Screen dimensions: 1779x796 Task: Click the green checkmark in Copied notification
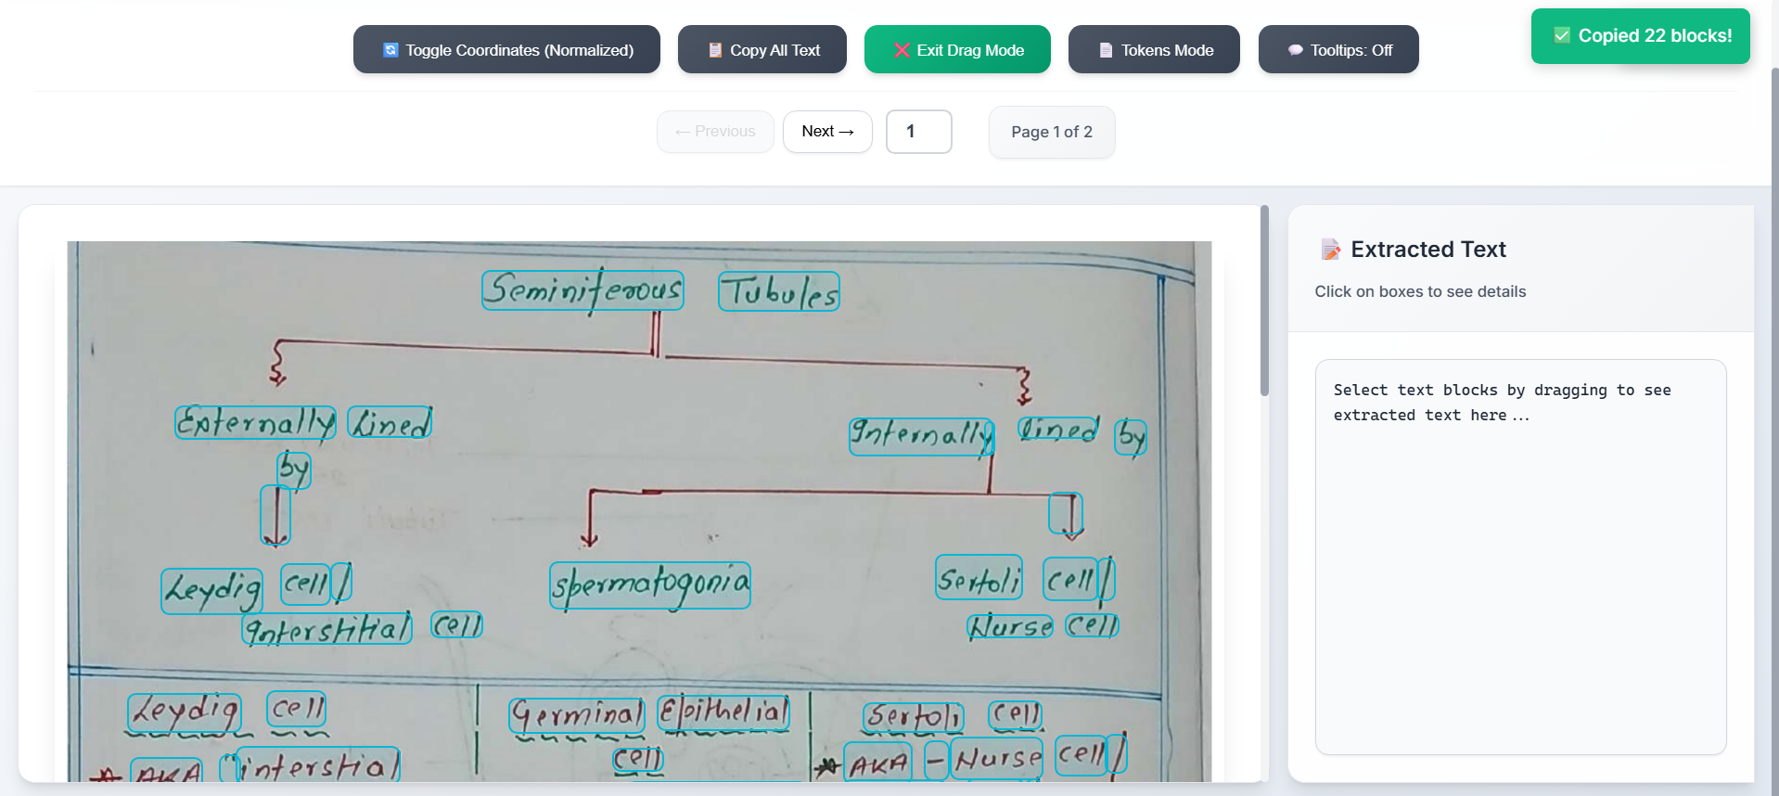pyautogui.click(x=1562, y=36)
